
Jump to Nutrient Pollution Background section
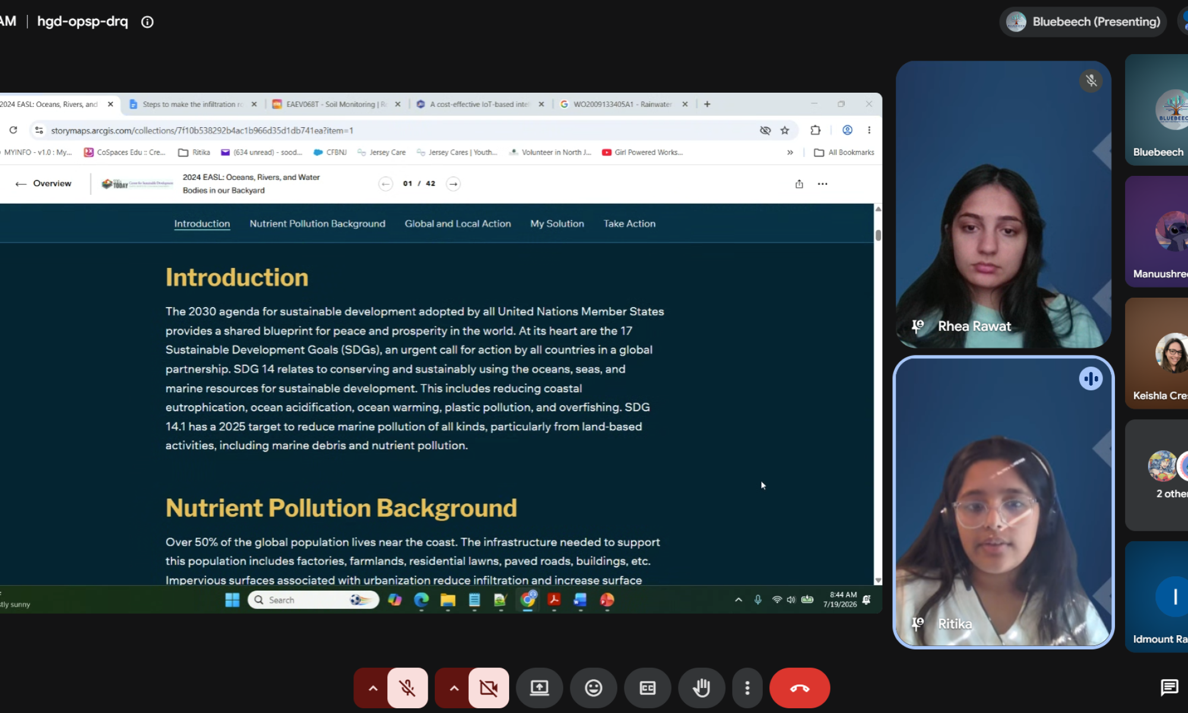pyautogui.click(x=317, y=223)
